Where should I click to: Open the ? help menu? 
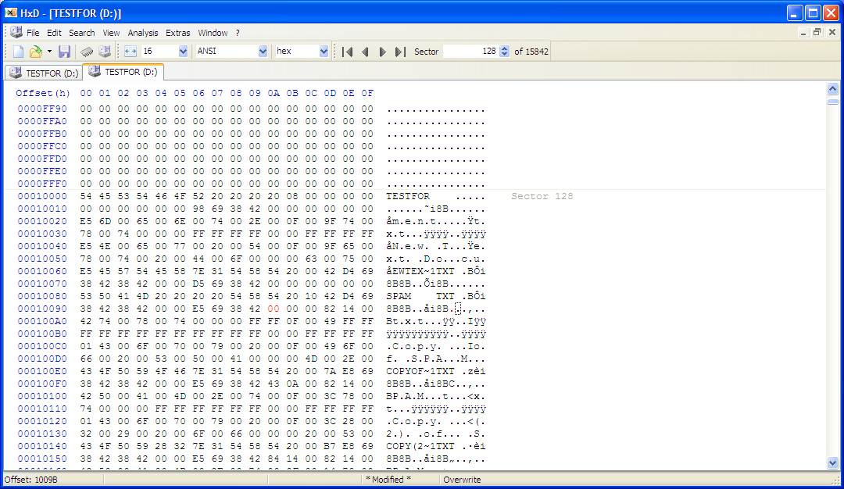pos(238,33)
